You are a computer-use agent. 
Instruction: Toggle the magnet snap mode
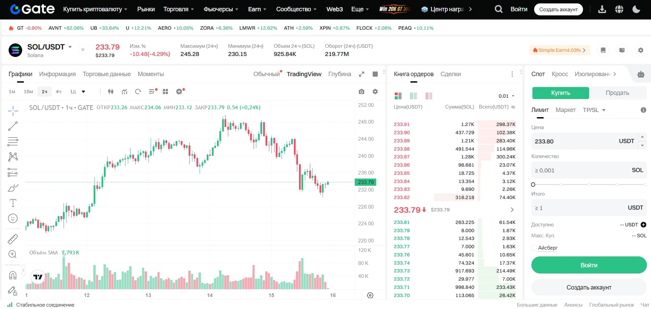(x=13, y=275)
